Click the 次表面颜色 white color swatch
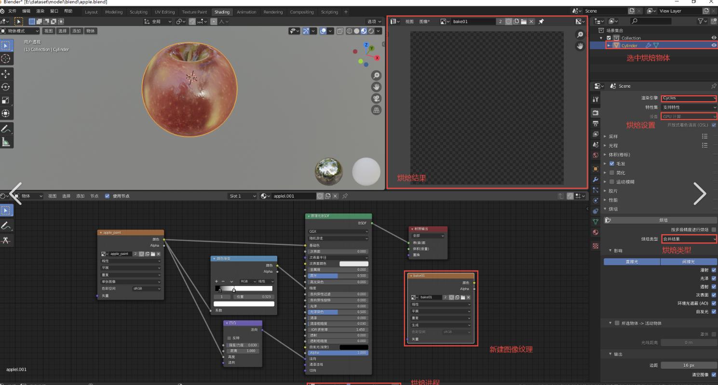The image size is (718, 385). click(x=353, y=264)
